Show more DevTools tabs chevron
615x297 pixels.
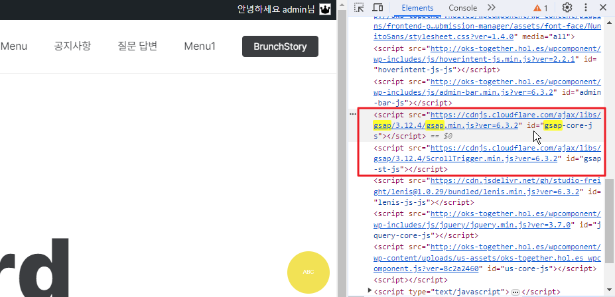492,8
